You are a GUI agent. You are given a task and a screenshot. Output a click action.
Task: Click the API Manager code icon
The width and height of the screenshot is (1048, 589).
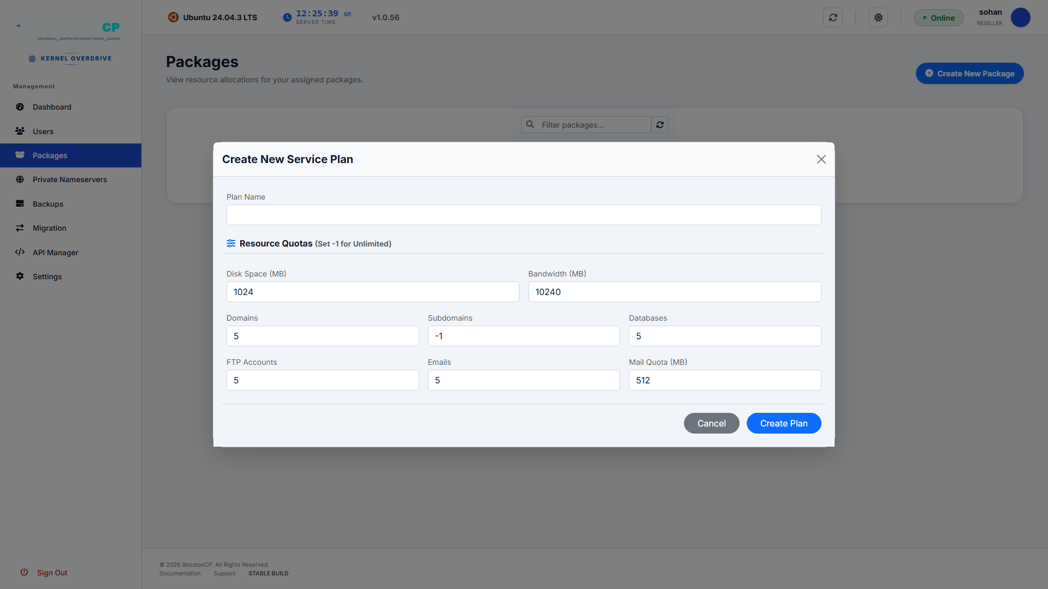20,252
